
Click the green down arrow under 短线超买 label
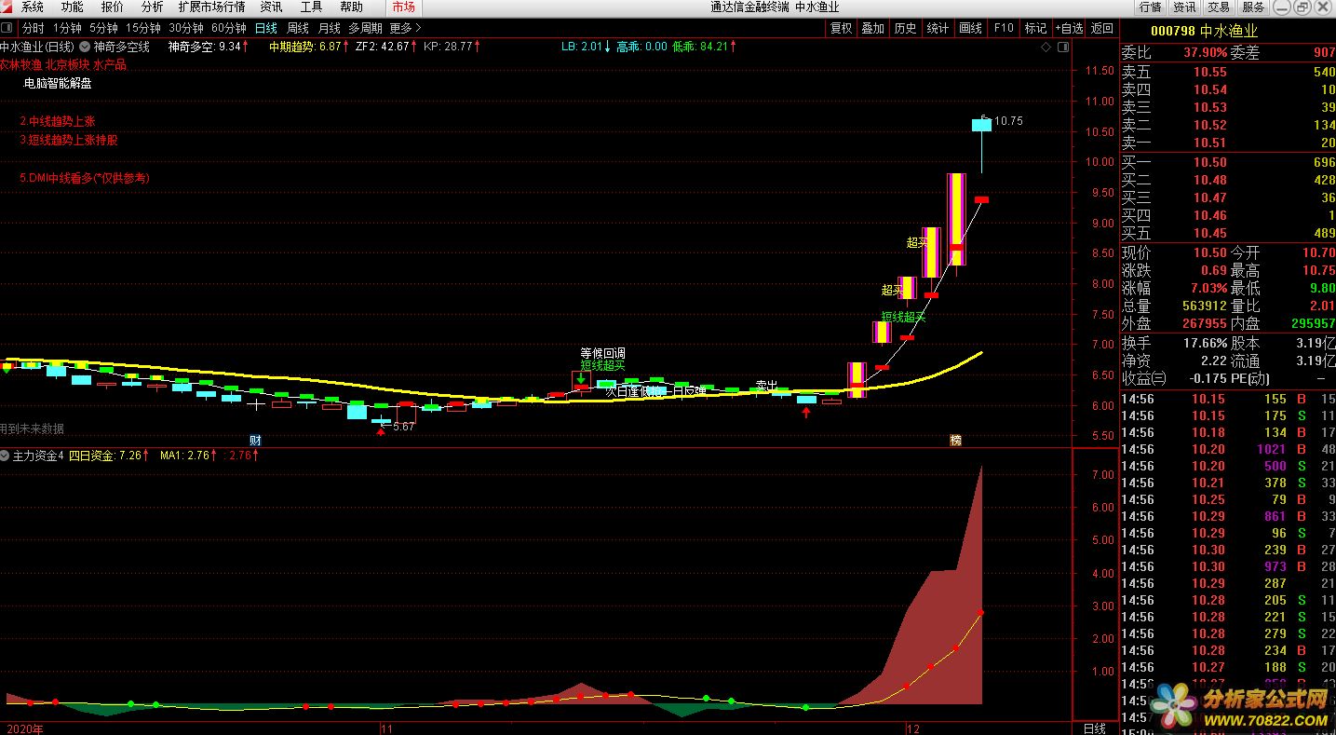coord(581,378)
